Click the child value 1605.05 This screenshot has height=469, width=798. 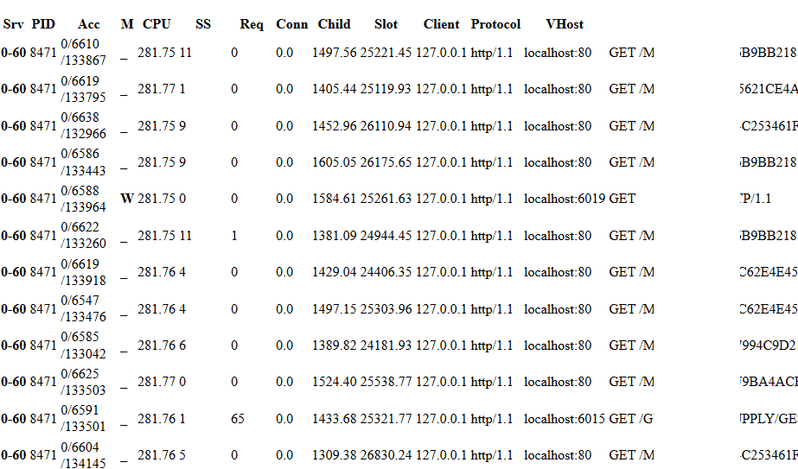click(335, 162)
